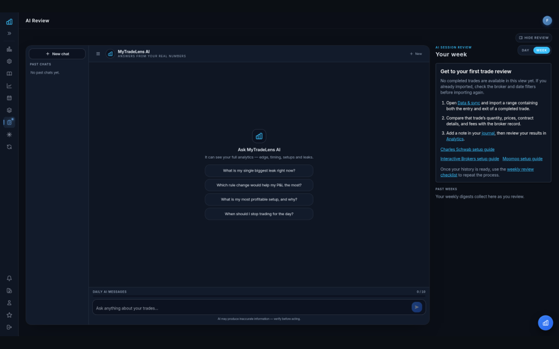Select the Week review toggle
This screenshot has width=559, height=349.
pos(542,50)
